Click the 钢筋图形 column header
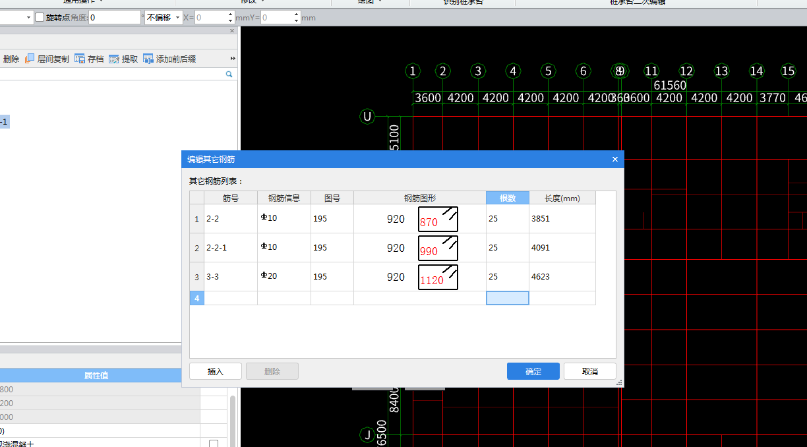807x447 pixels. tap(420, 198)
